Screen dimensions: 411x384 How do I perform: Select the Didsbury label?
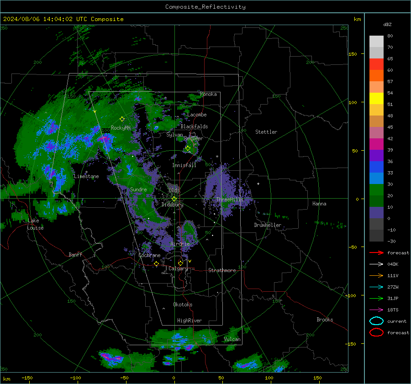click(172, 205)
